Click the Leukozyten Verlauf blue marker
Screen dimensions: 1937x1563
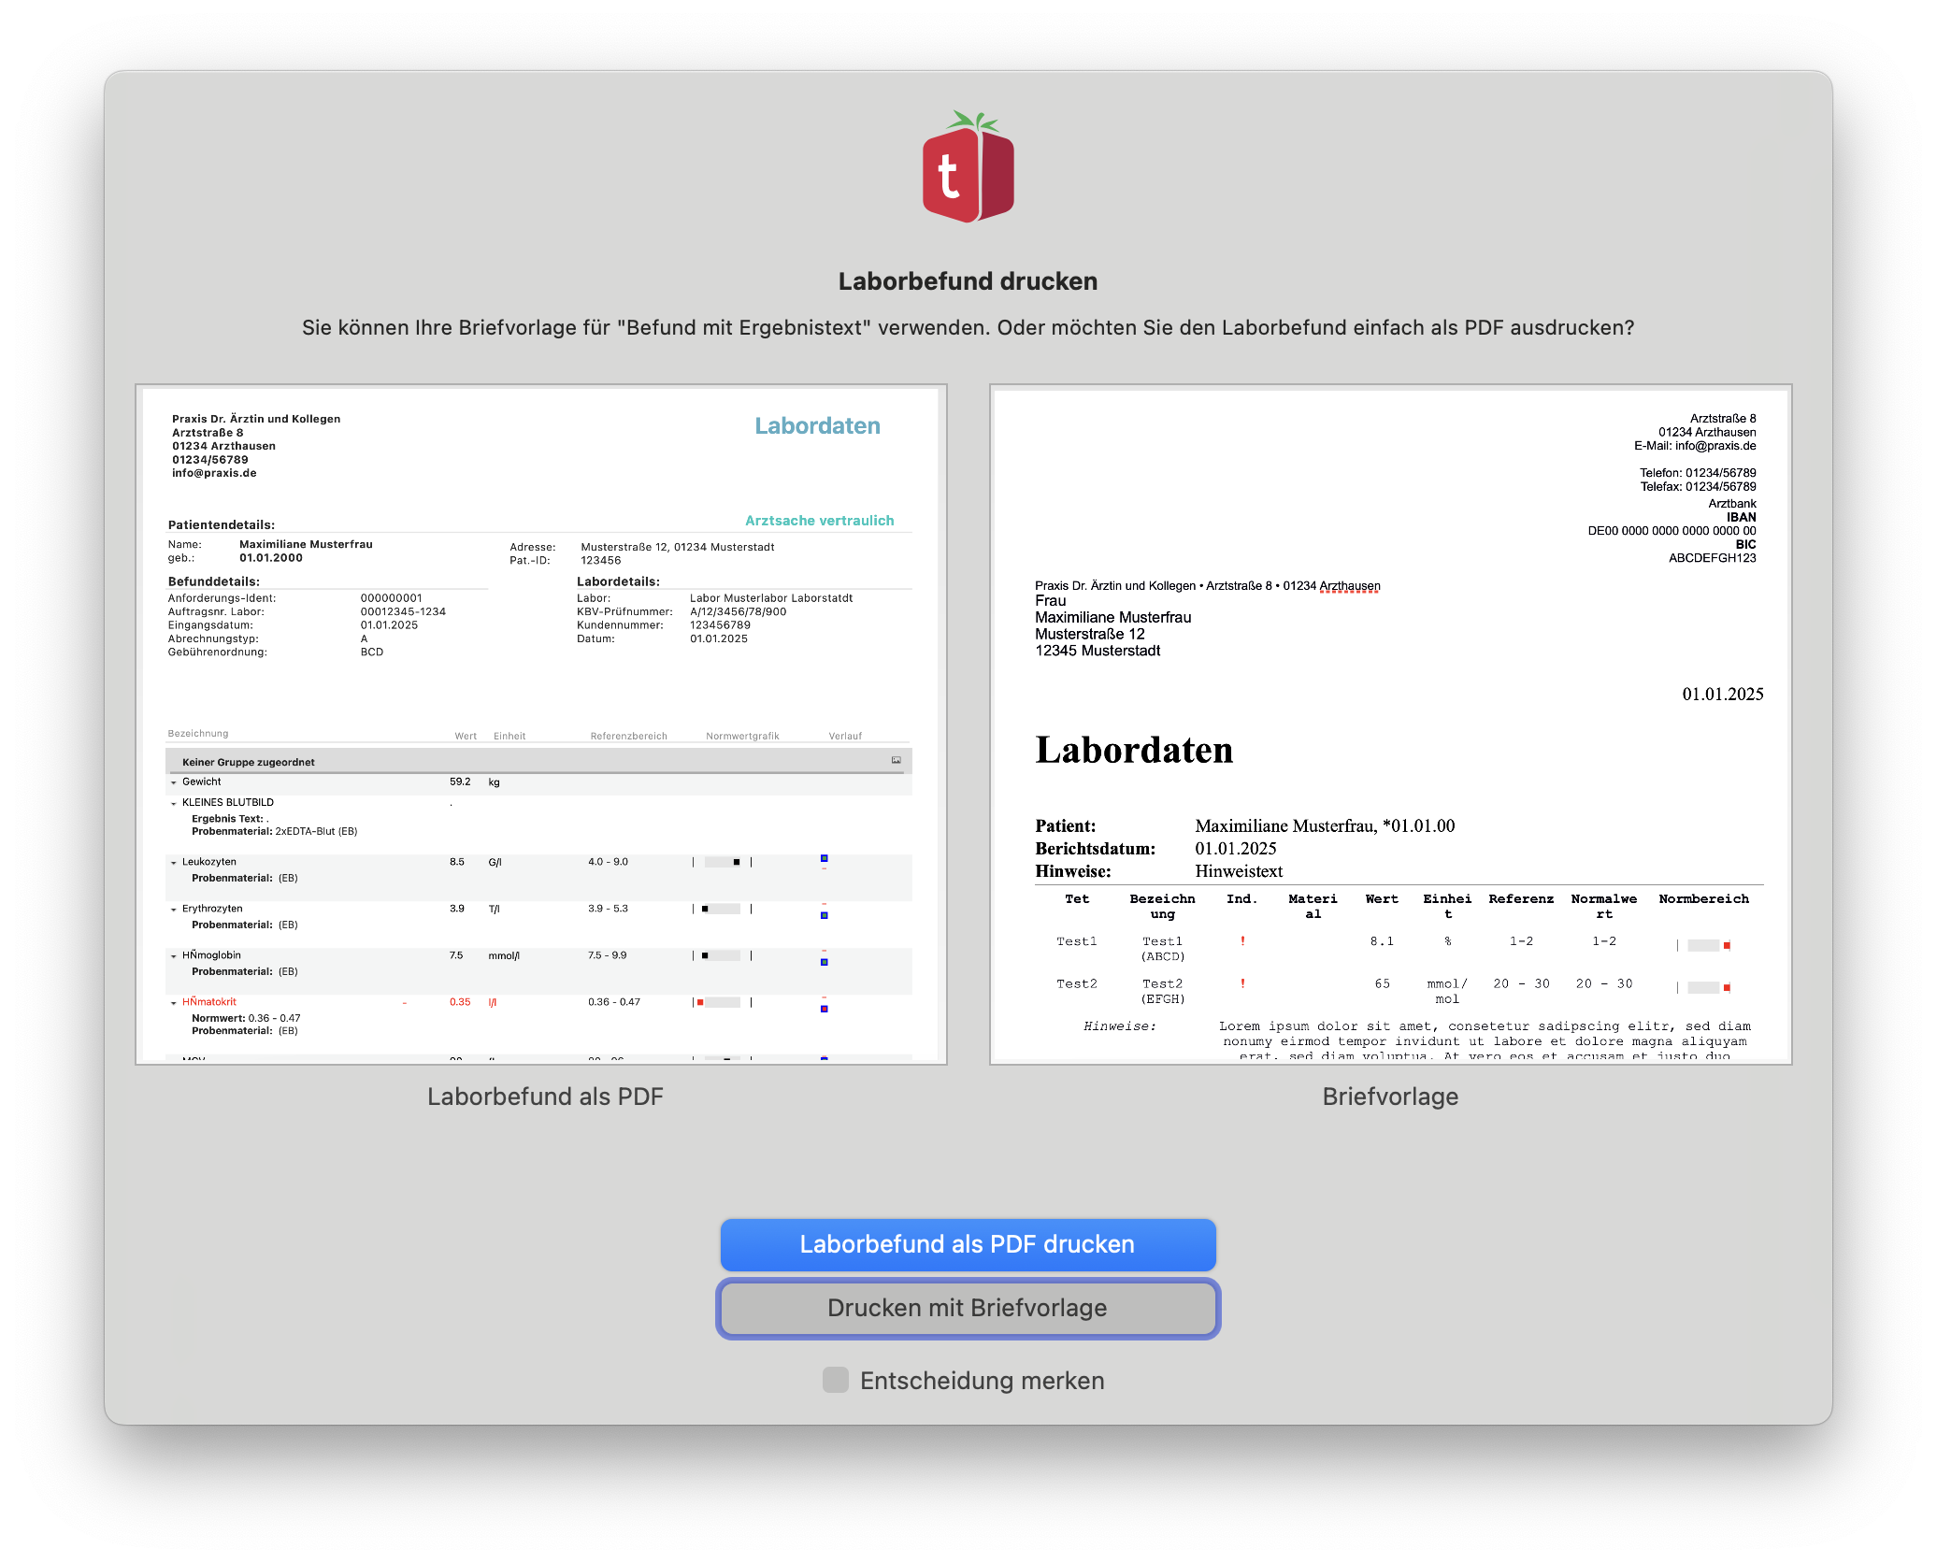coord(824,858)
